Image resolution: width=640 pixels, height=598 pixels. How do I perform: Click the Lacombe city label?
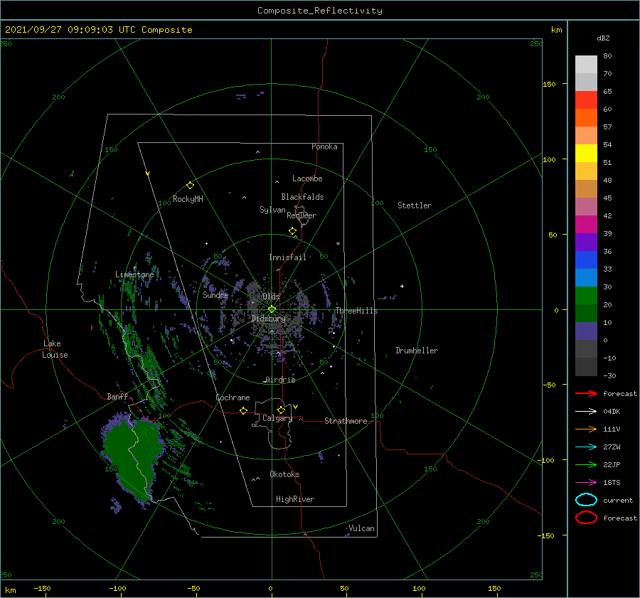(x=307, y=178)
